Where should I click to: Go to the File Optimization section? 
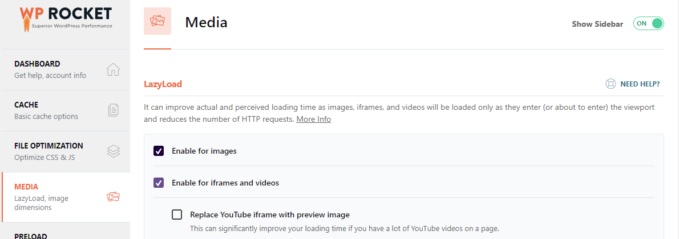click(x=65, y=151)
